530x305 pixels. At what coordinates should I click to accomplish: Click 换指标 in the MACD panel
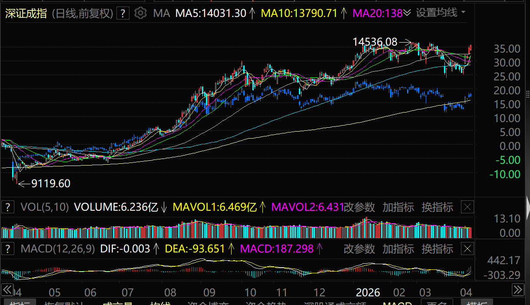click(x=437, y=249)
